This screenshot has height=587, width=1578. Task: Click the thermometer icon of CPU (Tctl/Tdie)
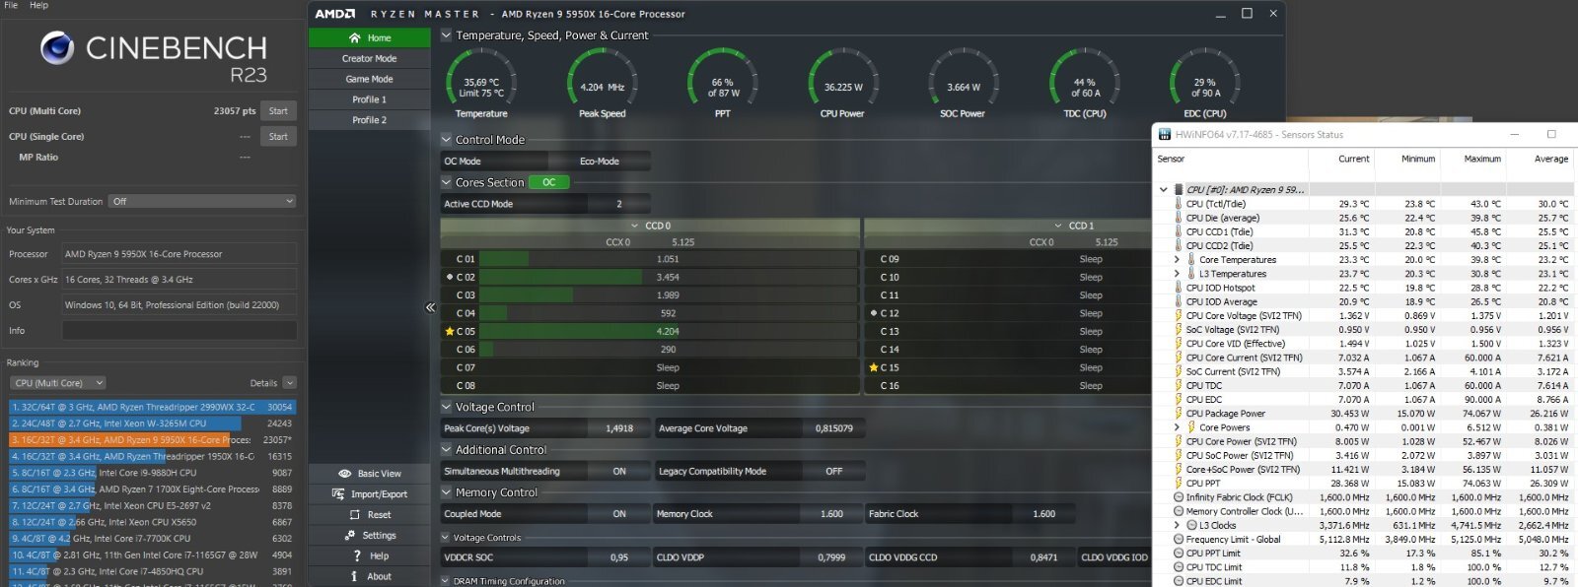point(1178,204)
